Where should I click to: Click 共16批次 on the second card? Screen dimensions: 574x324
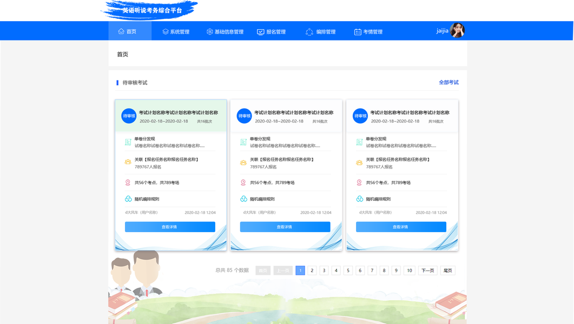point(320,122)
